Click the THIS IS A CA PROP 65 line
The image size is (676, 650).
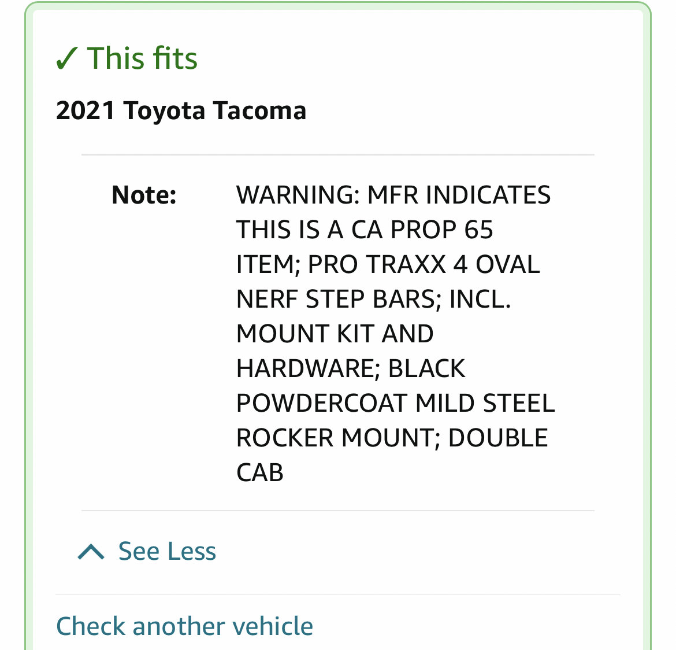point(365,229)
